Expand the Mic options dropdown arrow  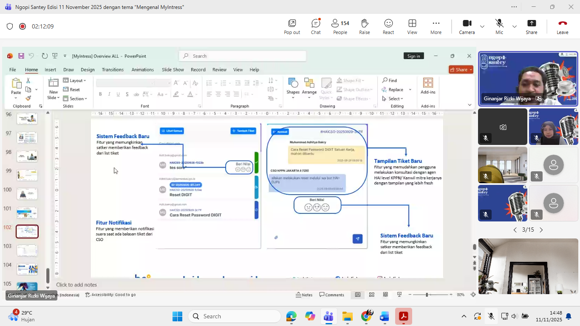514,26
